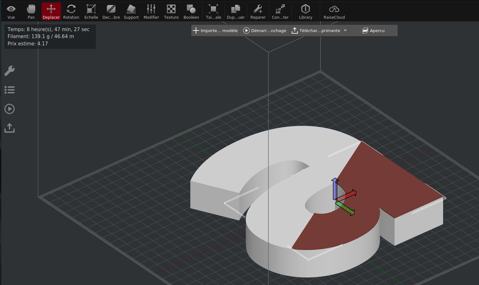This screenshot has width=479, height=285.
Task: Click the red X-axis arrow of the gizmo
Action: (347, 196)
